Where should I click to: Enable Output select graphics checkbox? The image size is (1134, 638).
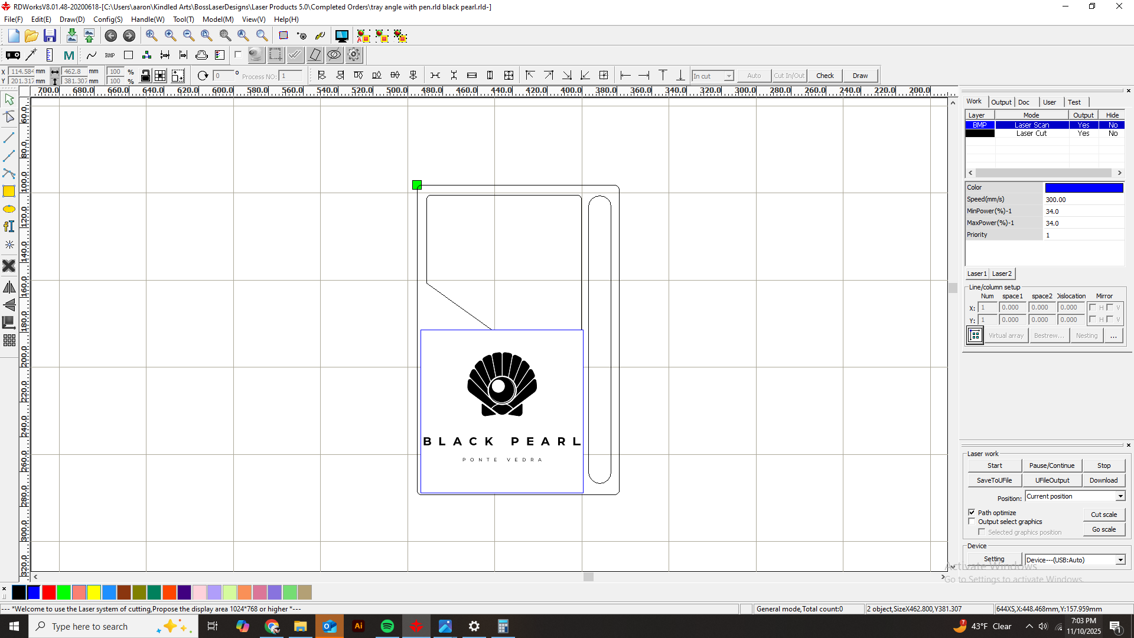(972, 522)
